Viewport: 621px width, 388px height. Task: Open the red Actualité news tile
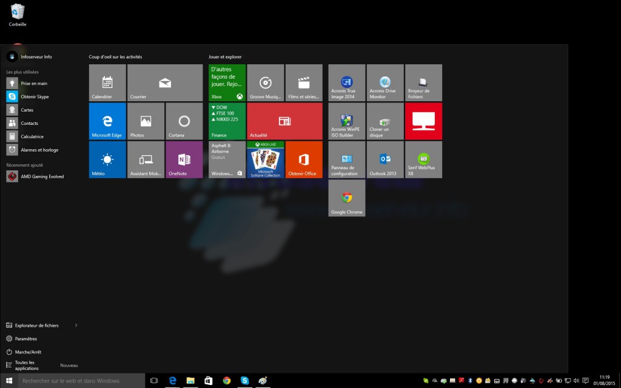pyautogui.click(x=285, y=121)
